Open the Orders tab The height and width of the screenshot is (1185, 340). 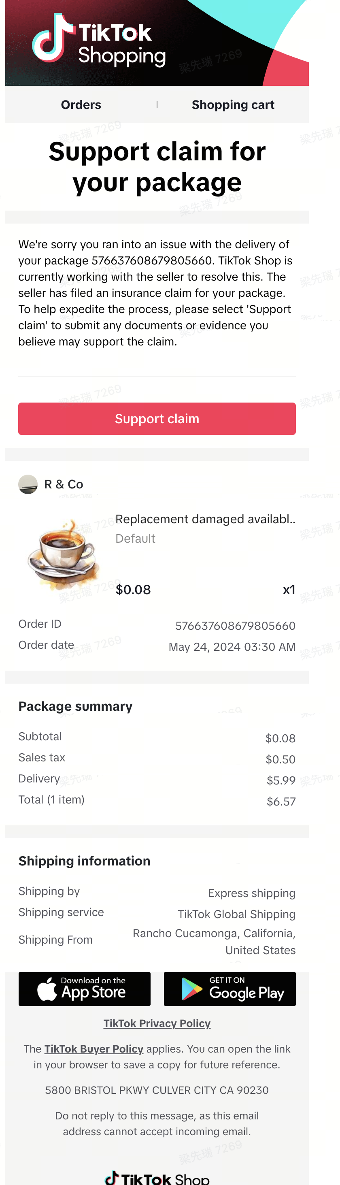(81, 105)
